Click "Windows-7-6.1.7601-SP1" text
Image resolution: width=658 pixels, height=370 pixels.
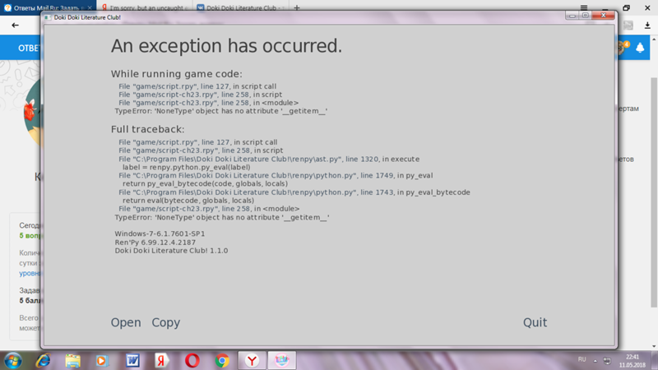click(x=160, y=234)
